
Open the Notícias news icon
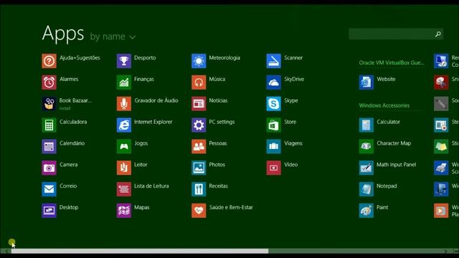(199, 103)
